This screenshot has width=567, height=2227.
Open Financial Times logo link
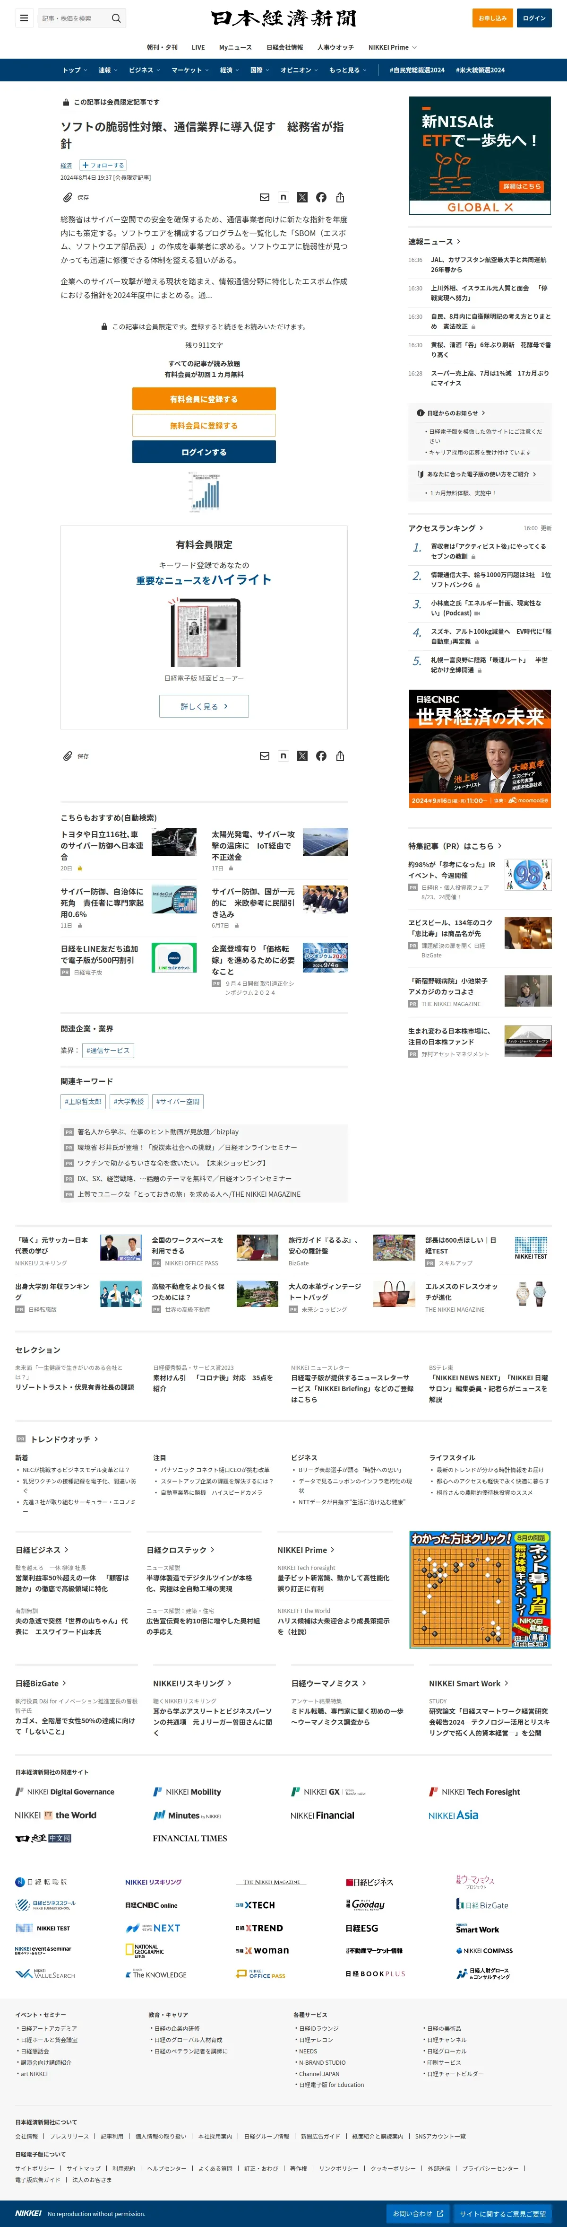[190, 1838]
